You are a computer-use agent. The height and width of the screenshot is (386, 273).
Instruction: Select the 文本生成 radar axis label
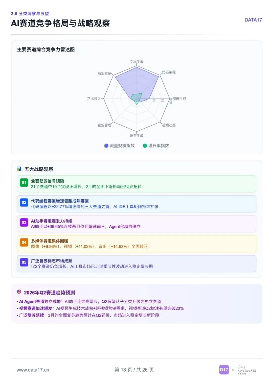click(136, 62)
